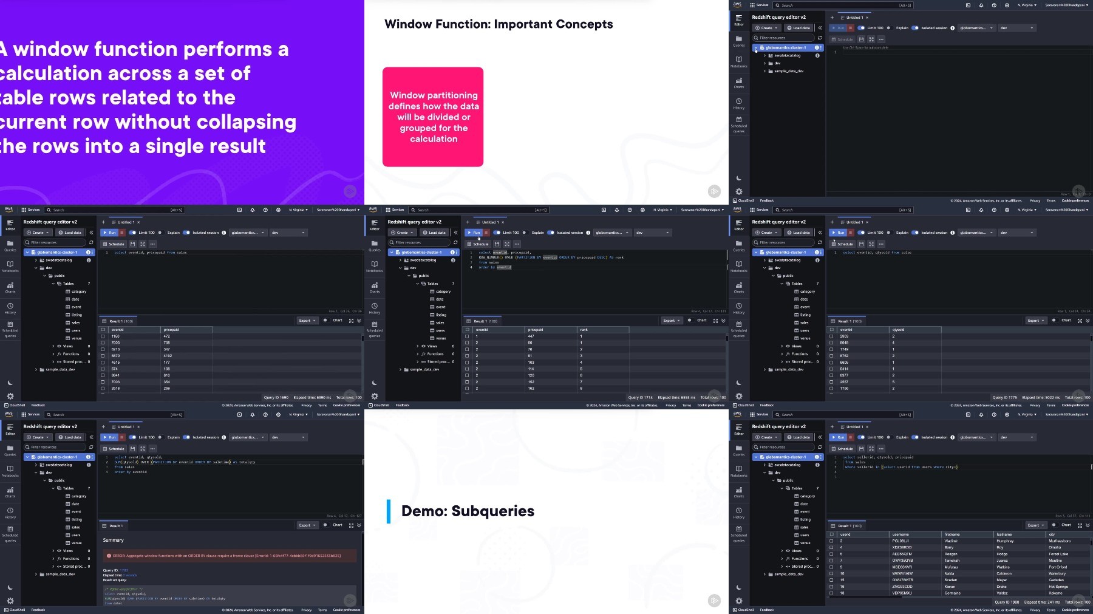Open Create dropdown in the empty-editor frame
The height and width of the screenshot is (614, 1093).
coord(767,28)
